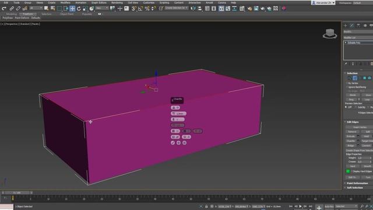This screenshot has width=373, height=210.
Task: Toggle Window/Crossing selection icon
Action: (x=66, y=9)
